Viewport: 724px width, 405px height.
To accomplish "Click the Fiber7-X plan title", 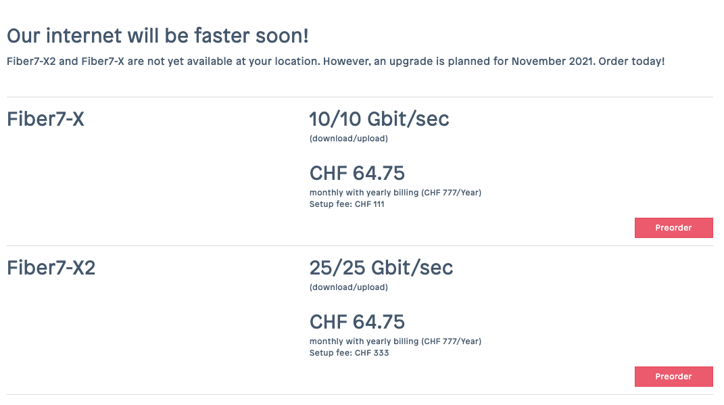I will pyautogui.click(x=45, y=120).
